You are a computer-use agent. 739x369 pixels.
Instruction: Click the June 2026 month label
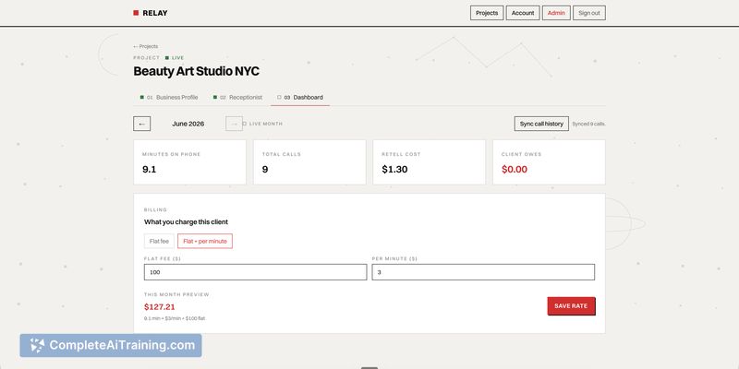[188, 124]
